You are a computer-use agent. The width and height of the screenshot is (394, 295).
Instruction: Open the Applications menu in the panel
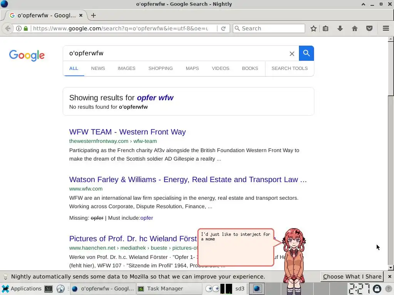22,289
